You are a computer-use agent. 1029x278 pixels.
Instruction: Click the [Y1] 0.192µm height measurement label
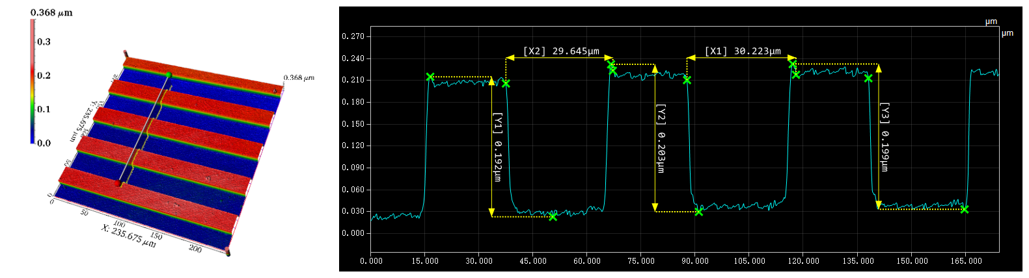[498, 147]
